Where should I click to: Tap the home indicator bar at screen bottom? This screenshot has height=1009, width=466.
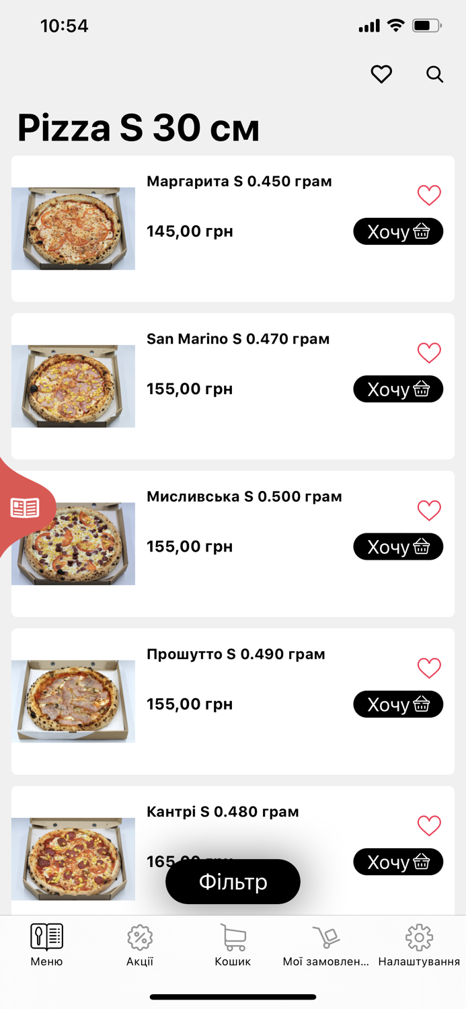tap(233, 996)
